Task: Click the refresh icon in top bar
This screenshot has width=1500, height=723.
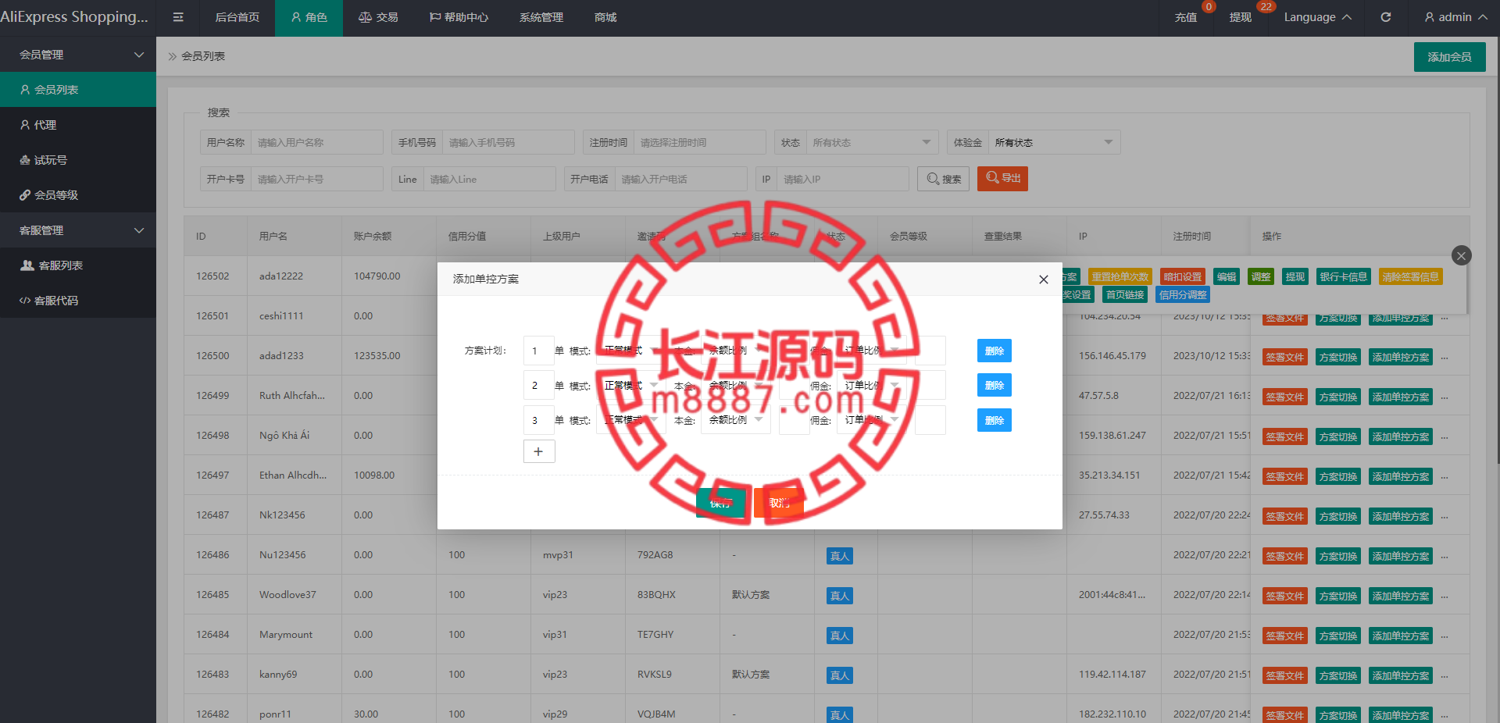Action: (x=1385, y=17)
